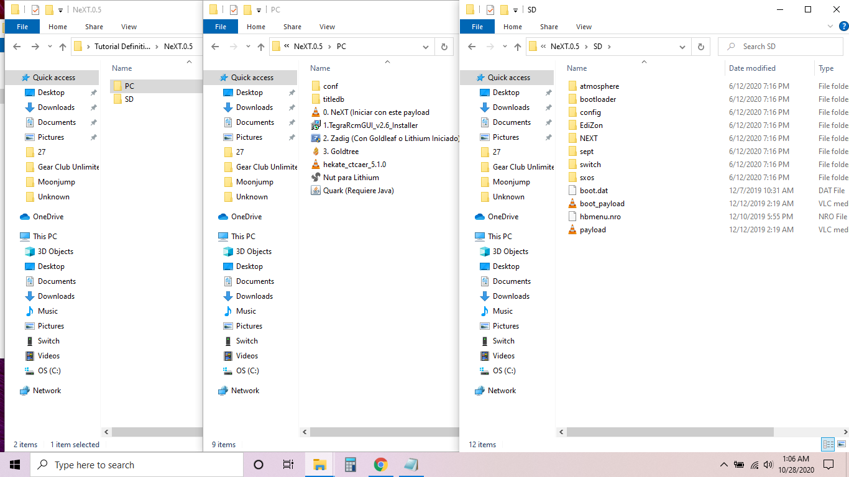Switch SD window to large icons view

[x=840, y=444]
